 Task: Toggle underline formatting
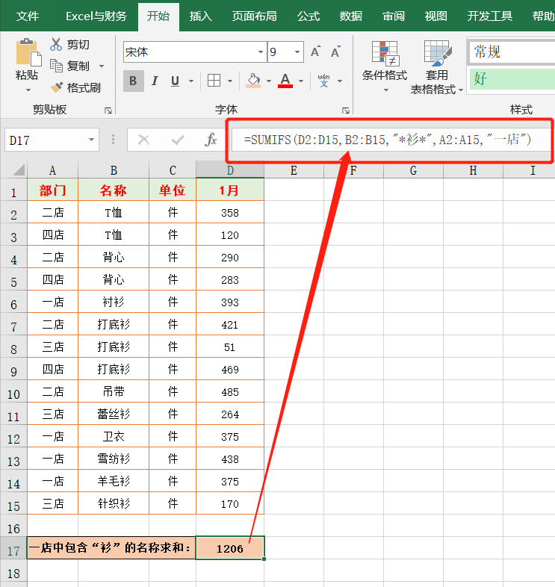[175, 81]
